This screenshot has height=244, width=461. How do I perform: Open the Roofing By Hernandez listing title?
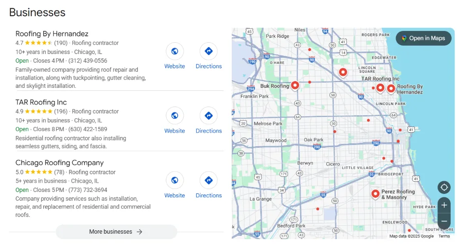click(52, 34)
